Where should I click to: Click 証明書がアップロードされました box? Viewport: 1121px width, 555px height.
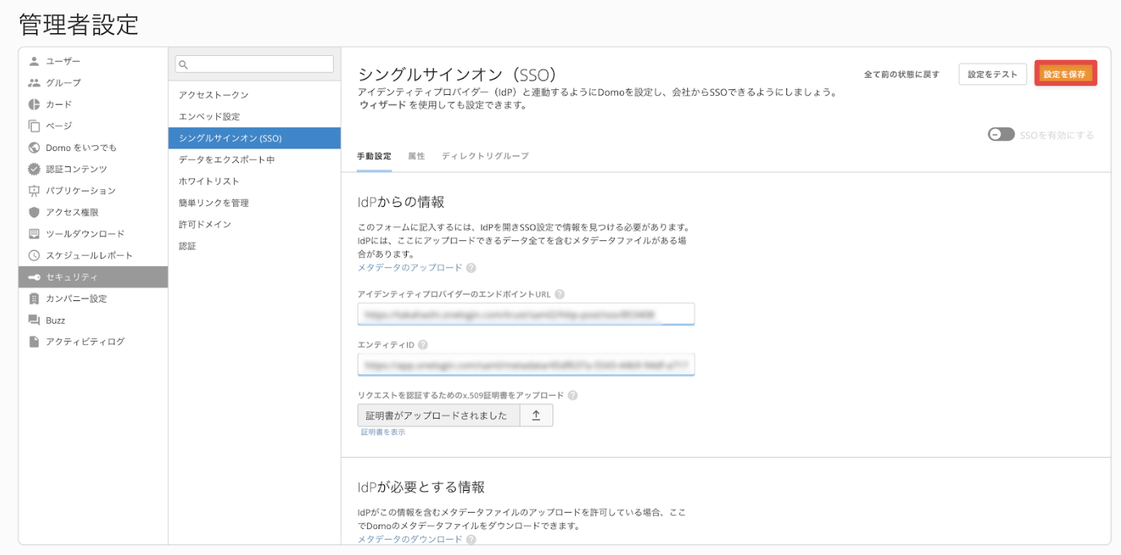(439, 415)
